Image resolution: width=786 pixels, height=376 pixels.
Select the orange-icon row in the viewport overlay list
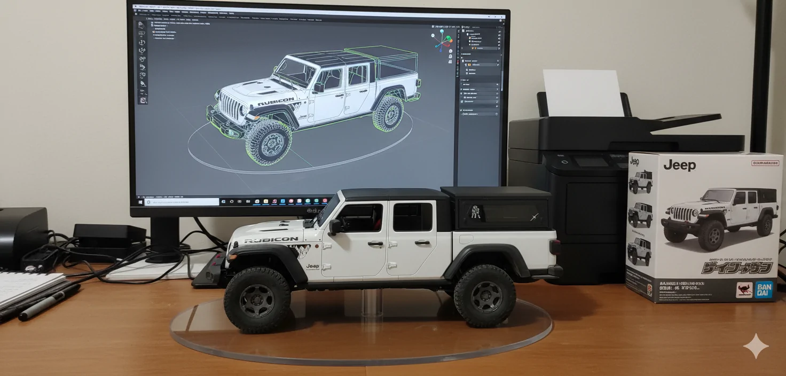tap(164, 32)
